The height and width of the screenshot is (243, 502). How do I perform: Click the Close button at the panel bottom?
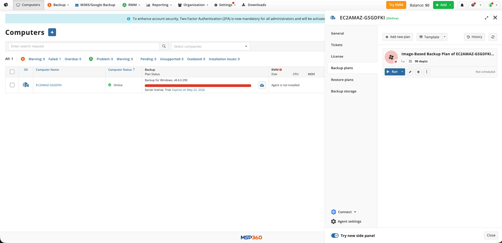coord(491,235)
